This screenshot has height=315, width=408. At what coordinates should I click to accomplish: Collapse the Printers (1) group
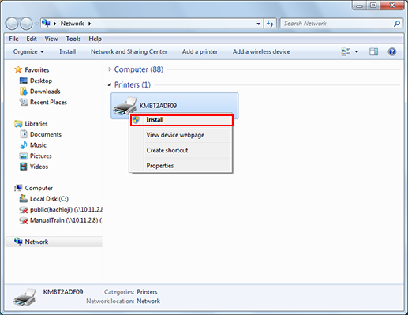(110, 84)
